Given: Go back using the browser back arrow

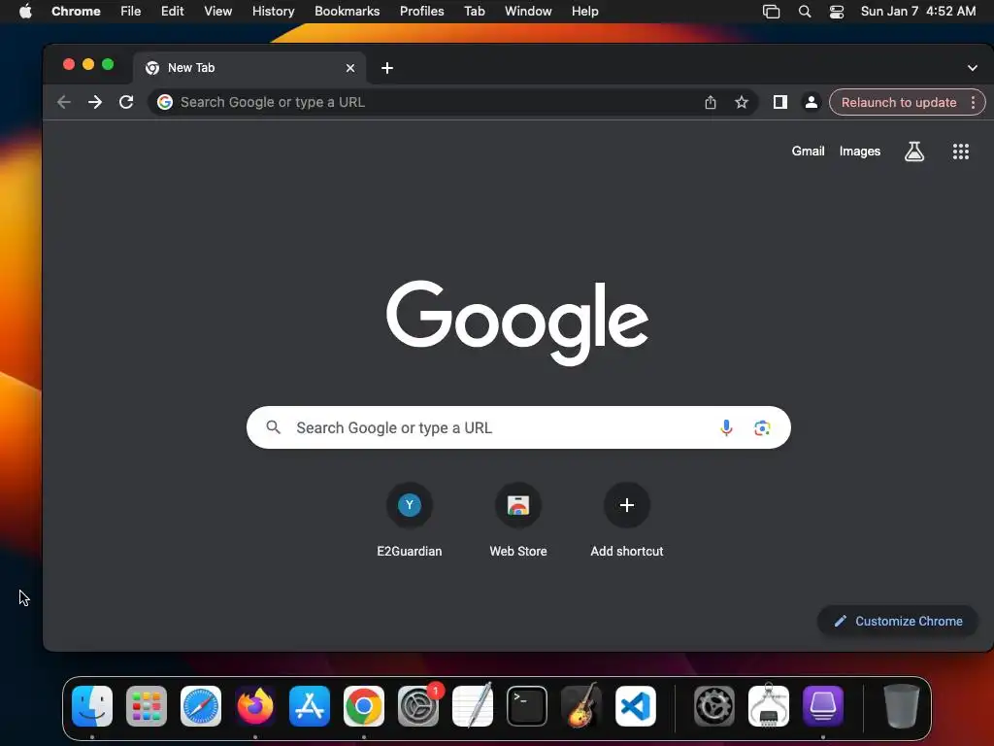Looking at the screenshot, I should 63,102.
